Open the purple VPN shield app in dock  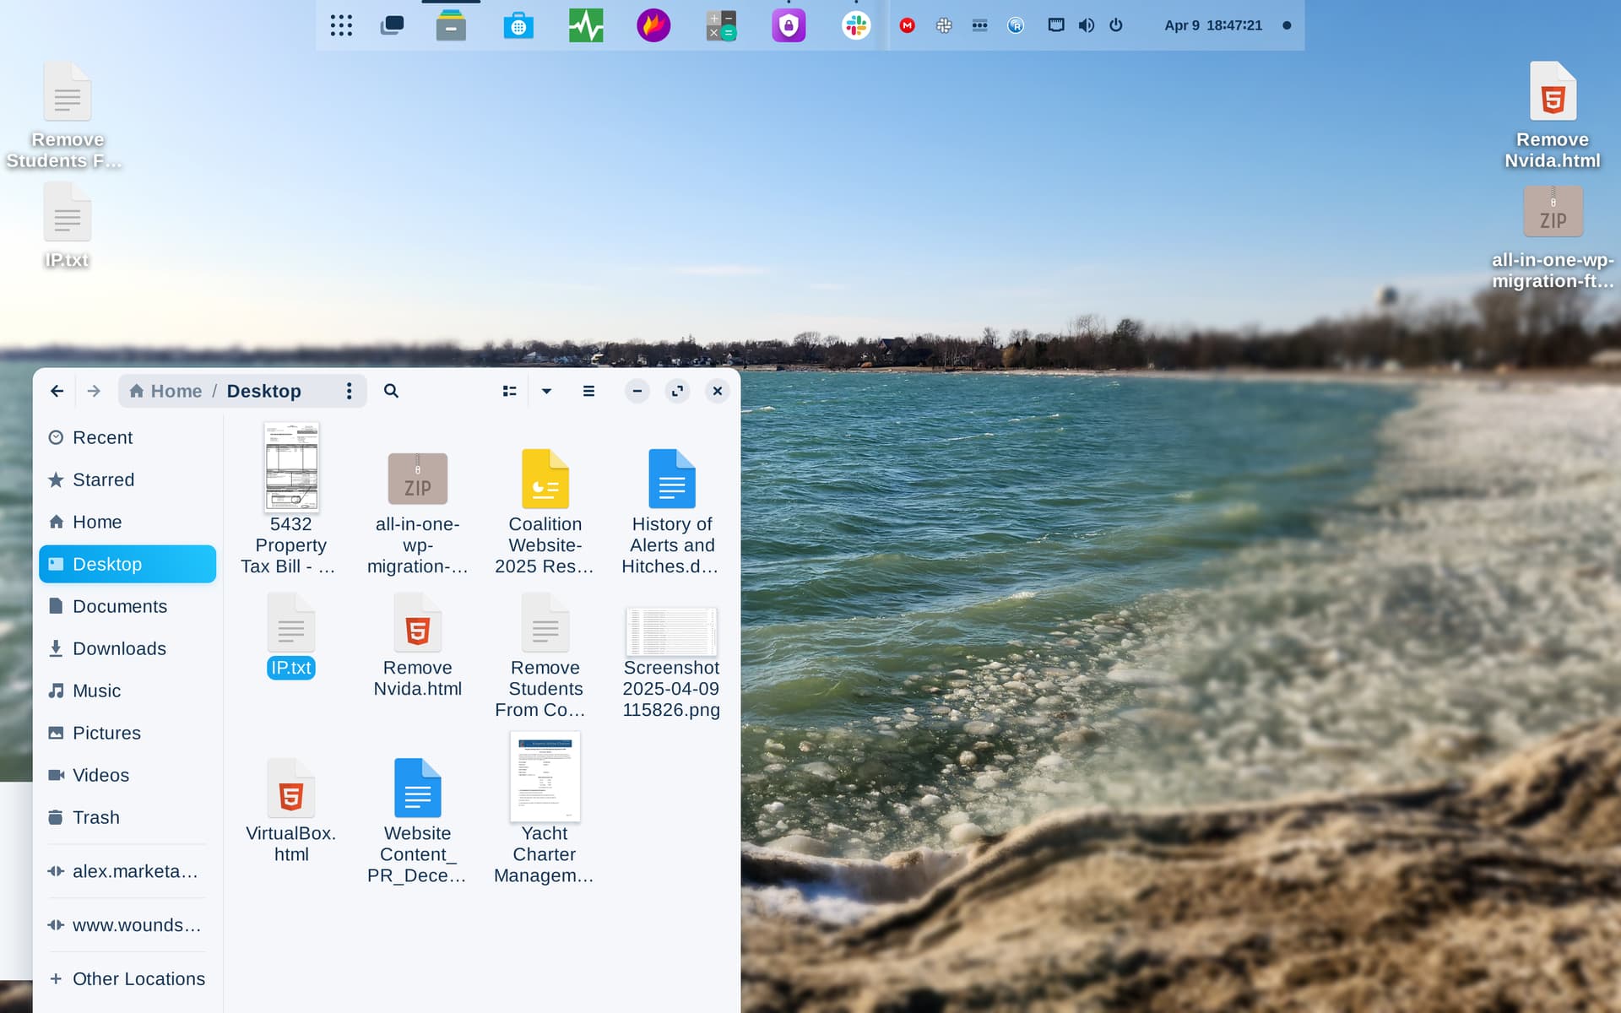(789, 25)
